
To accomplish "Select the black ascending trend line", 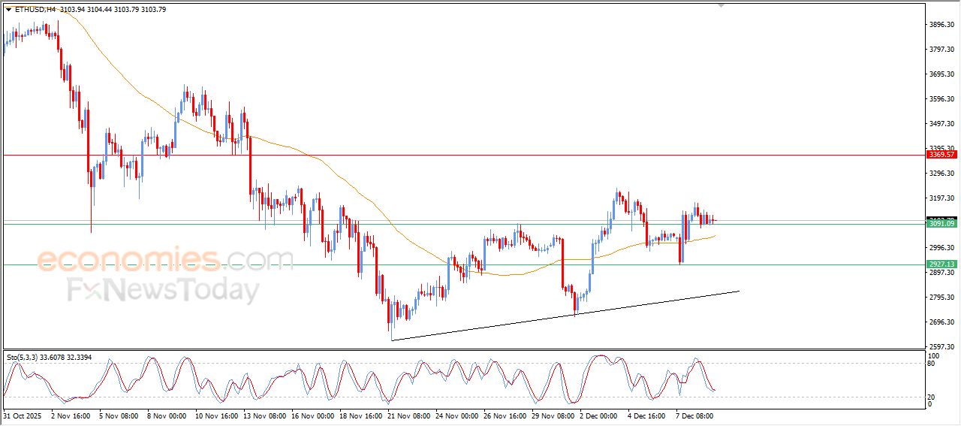I will [x=563, y=316].
